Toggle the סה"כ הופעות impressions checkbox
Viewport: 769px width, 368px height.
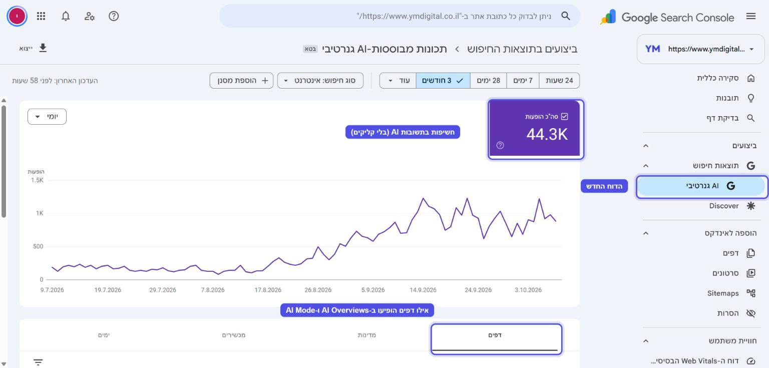coord(565,117)
